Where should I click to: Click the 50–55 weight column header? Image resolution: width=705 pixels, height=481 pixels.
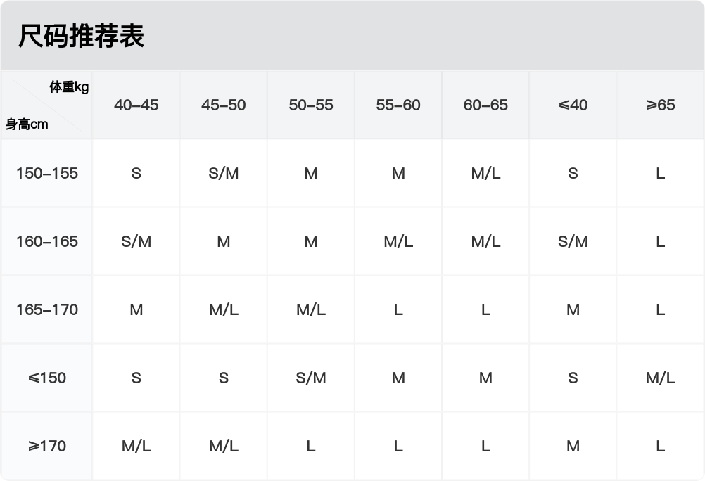[311, 105]
